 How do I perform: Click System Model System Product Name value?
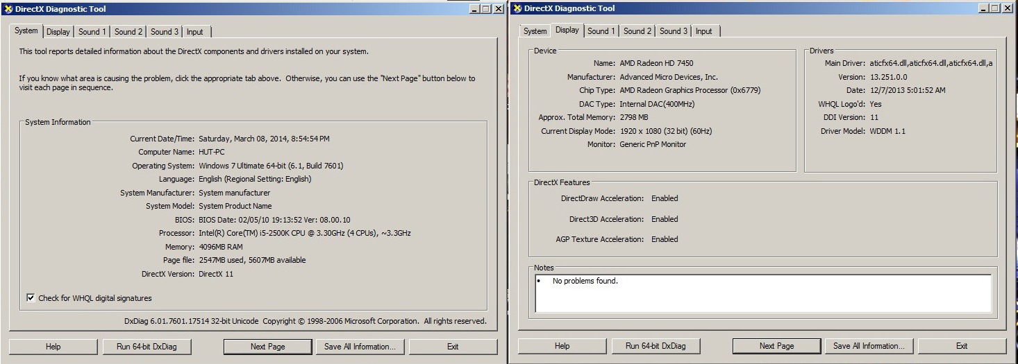(235, 206)
